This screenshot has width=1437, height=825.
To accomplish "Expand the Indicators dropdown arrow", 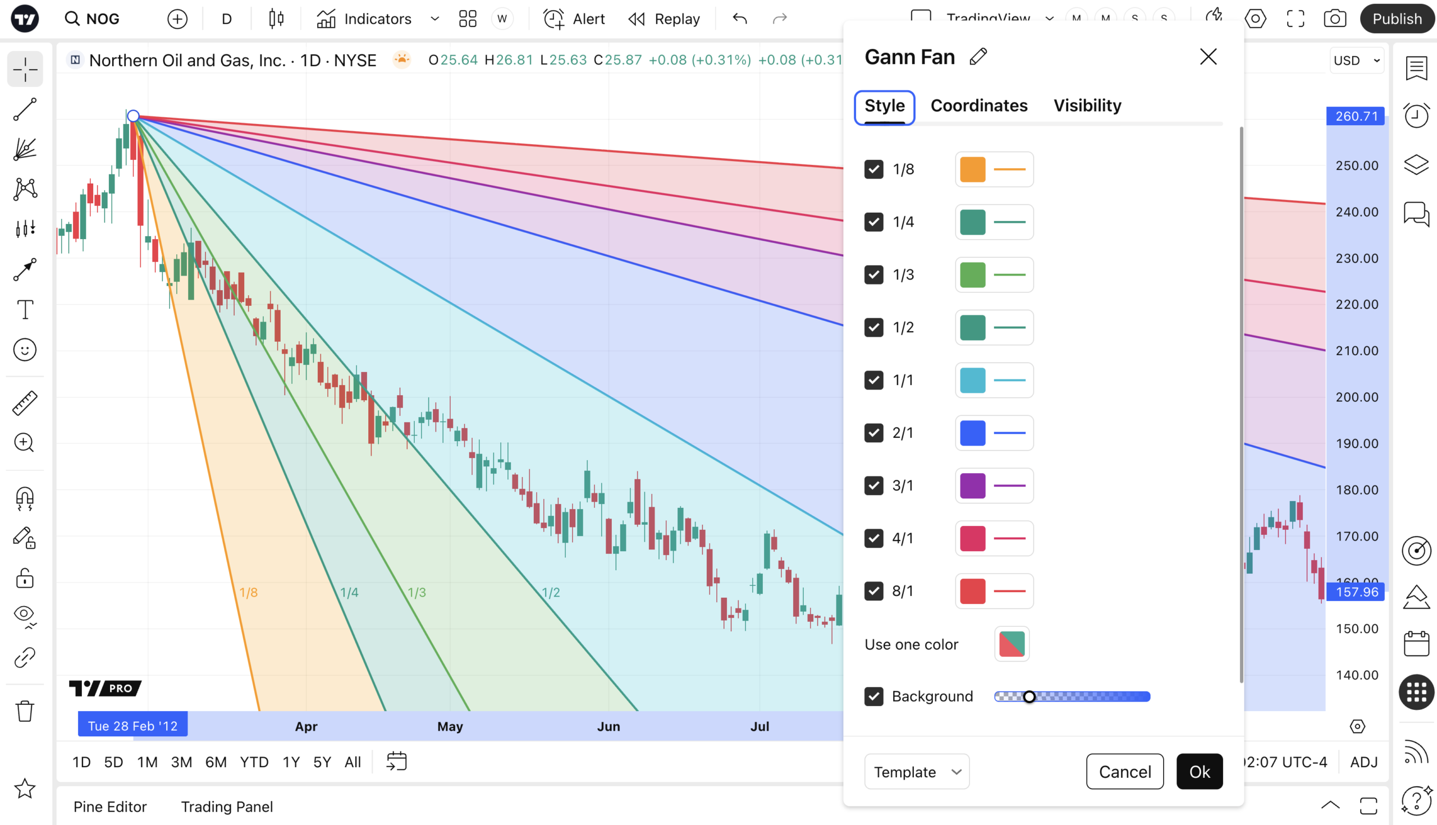I will click(x=434, y=19).
